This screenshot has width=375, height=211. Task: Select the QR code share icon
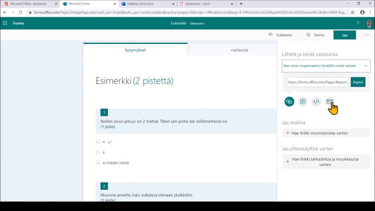303,101
